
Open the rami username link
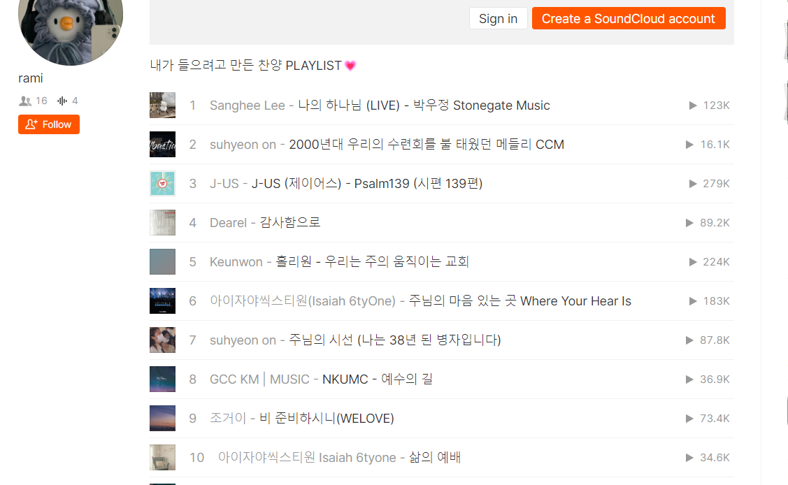[31, 78]
